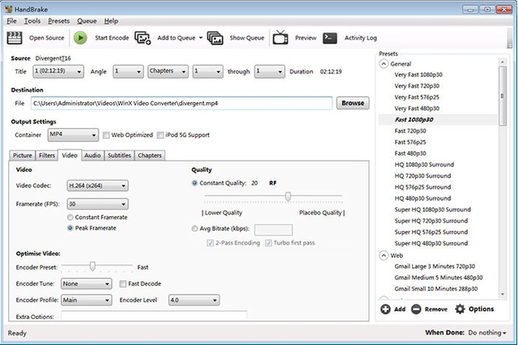Open the Framerate (FPS) dropdown
Viewport: 518px width, 345px height.
pos(97,204)
